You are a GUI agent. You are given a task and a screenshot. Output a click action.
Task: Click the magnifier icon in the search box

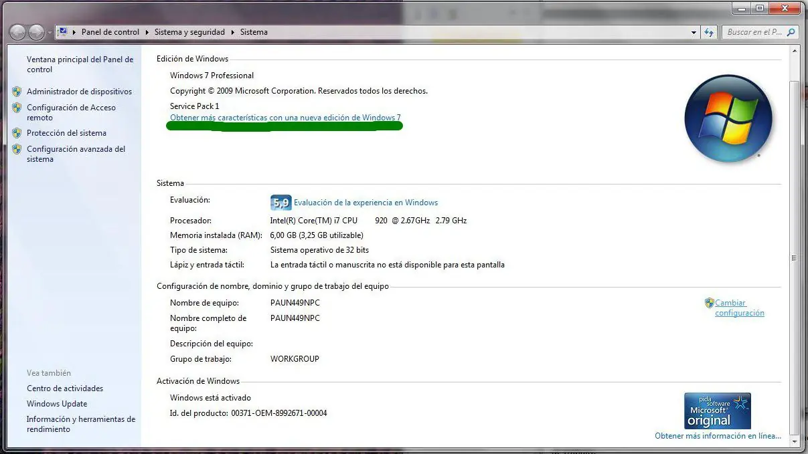tap(790, 31)
